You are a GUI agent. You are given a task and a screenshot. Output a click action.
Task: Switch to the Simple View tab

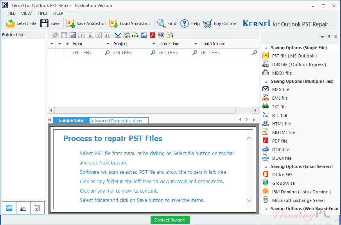(x=71, y=120)
